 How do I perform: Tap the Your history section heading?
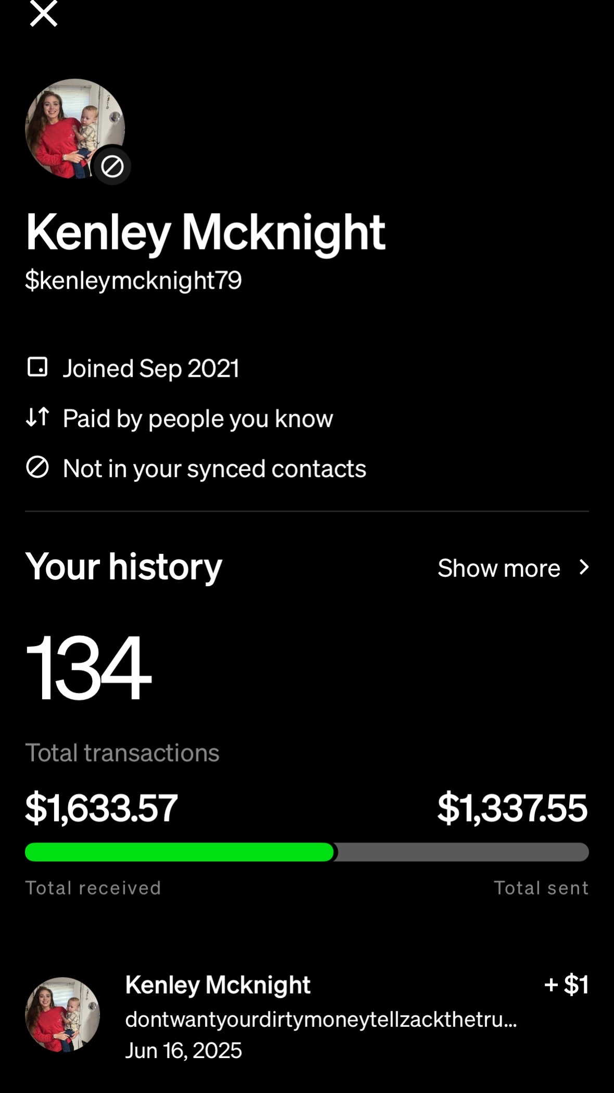point(124,567)
